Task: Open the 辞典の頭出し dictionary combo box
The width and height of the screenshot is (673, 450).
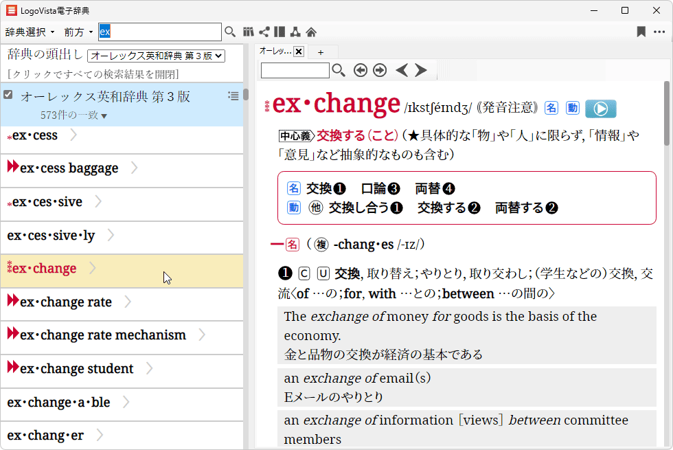Action: click(157, 56)
